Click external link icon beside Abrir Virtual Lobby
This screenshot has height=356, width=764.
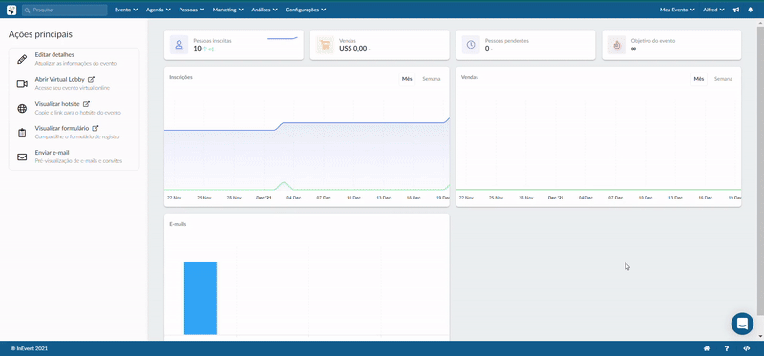(91, 79)
